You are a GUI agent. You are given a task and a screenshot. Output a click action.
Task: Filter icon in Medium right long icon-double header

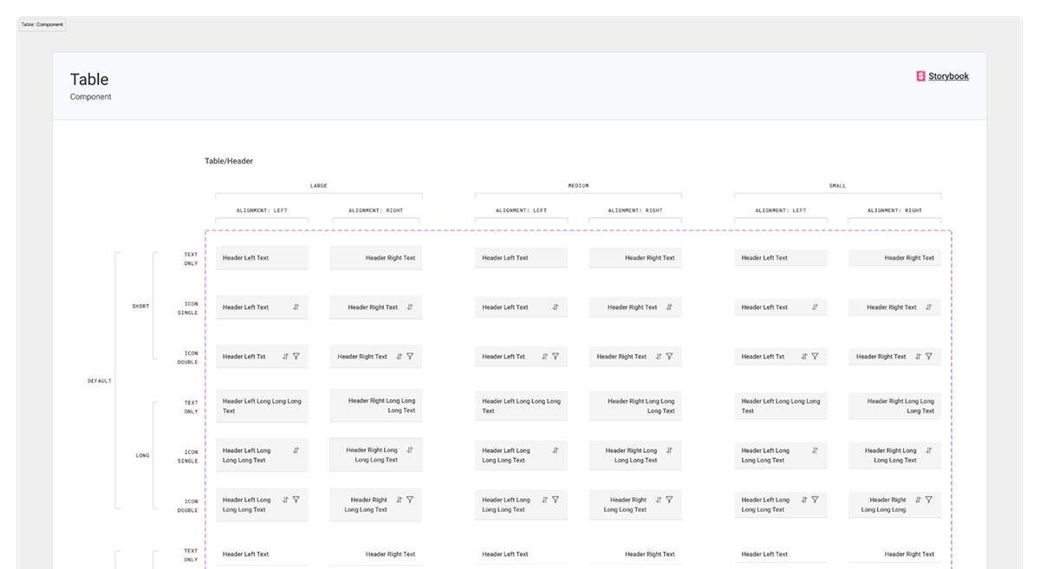coord(669,500)
